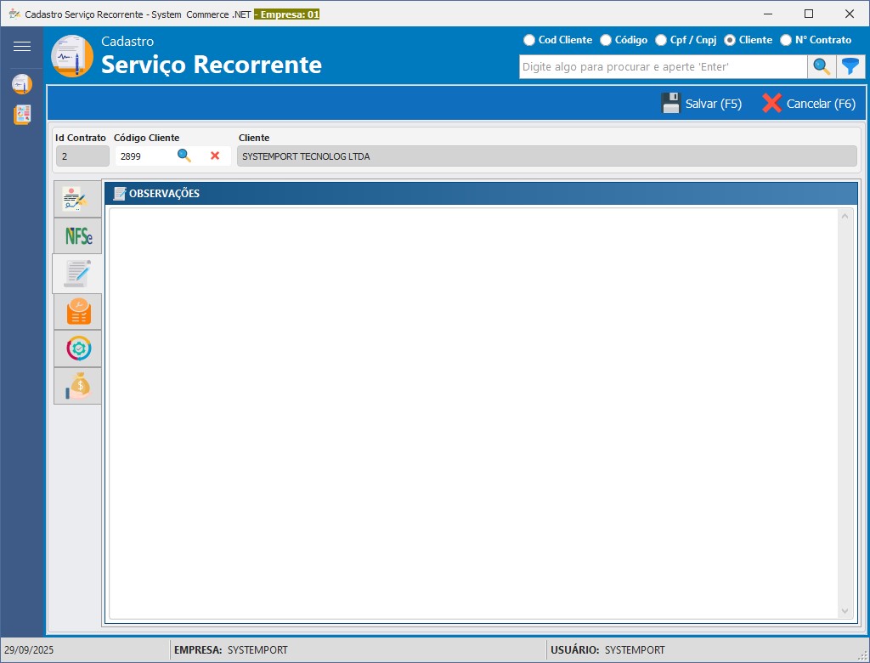Select the NFSe tab icon
870x663 pixels.
point(77,236)
